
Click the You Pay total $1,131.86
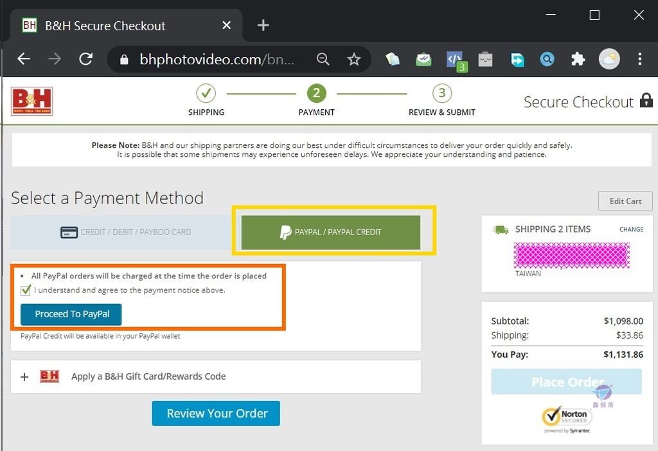tap(623, 355)
